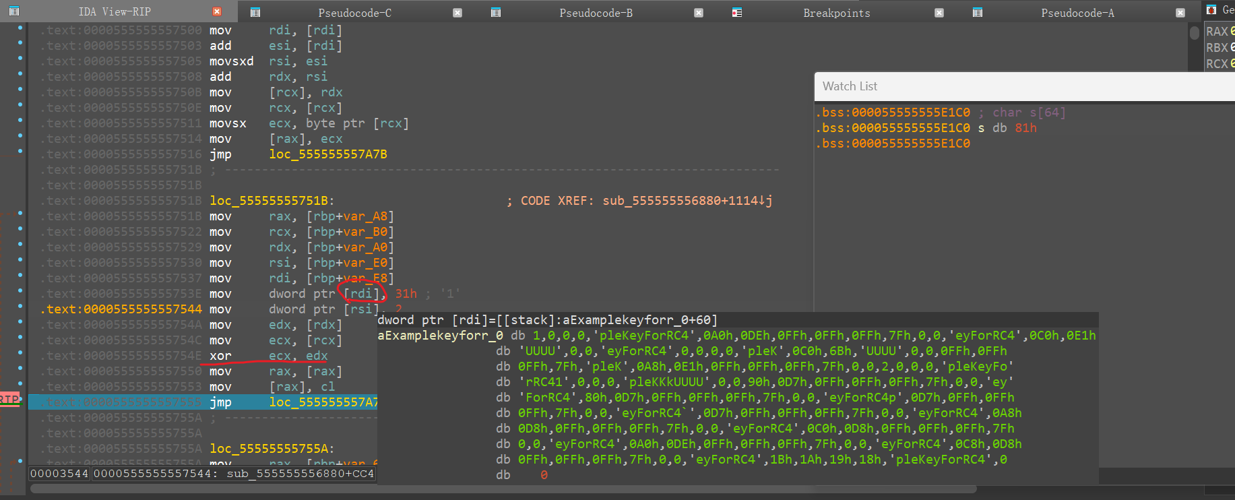Select the RBX register entry

(1220, 48)
